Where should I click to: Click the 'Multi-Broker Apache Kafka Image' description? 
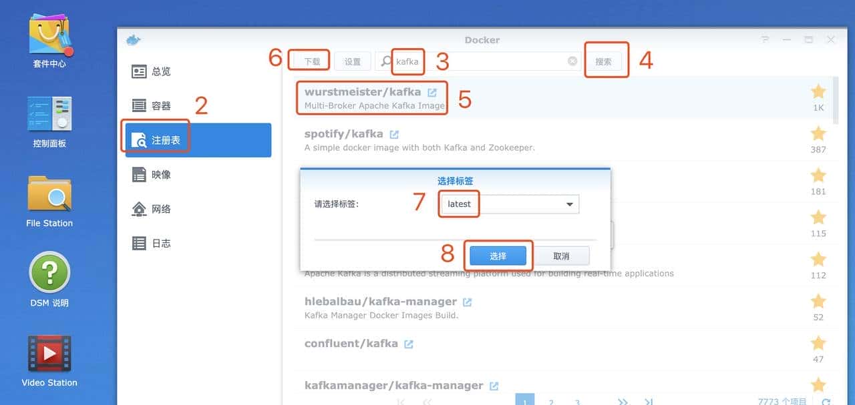pos(374,105)
